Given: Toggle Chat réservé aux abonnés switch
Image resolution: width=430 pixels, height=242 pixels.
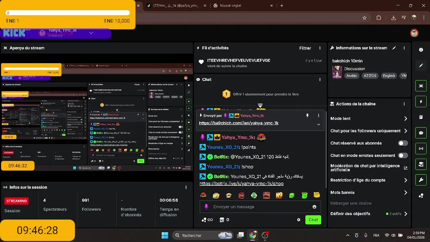Looking at the screenshot, I should [403, 143].
